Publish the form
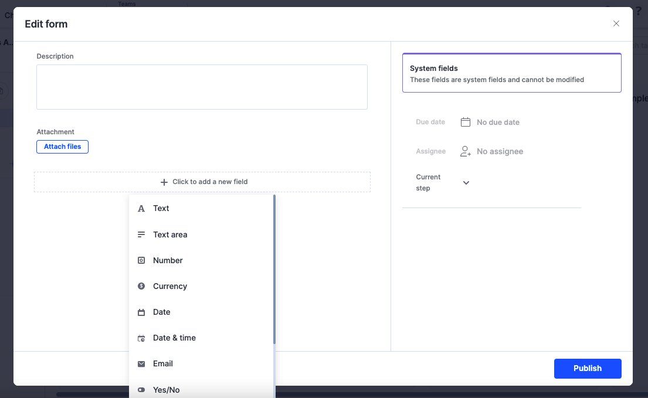The height and width of the screenshot is (398, 648). pyautogui.click(x=588, y=368)
